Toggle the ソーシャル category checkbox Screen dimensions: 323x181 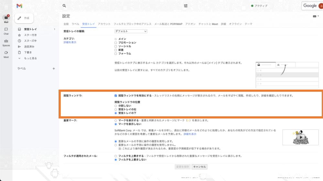click(115, 46)
